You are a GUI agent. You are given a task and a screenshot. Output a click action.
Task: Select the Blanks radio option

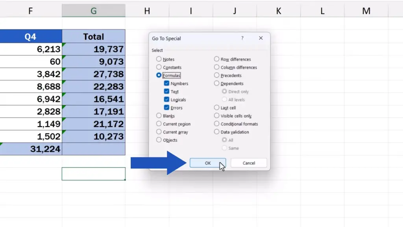[x=159, y=116]
